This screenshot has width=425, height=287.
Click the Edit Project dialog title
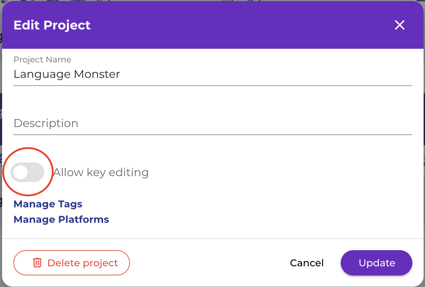pyautogui.click(x=52, y=25)
